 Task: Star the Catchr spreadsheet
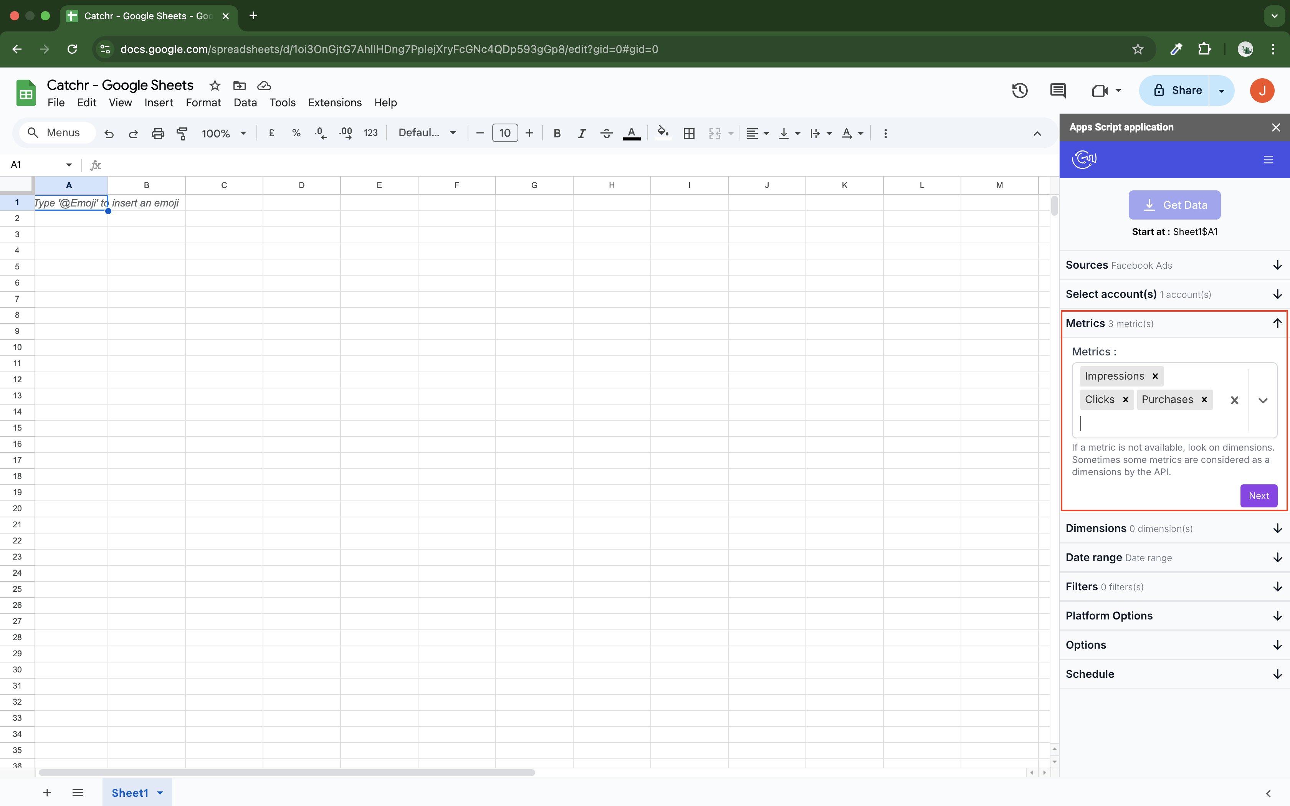coord(215,85)
